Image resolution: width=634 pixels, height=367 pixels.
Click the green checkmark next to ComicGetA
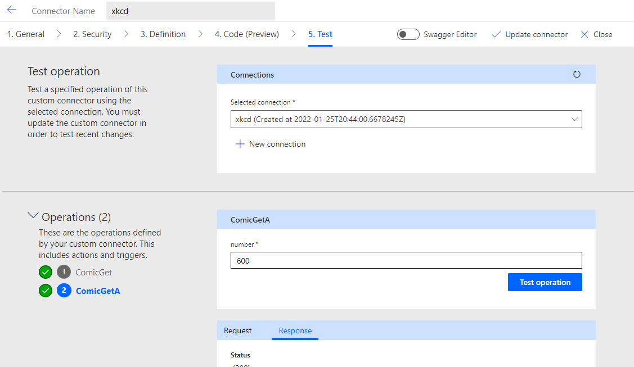(x=46, y=291)
